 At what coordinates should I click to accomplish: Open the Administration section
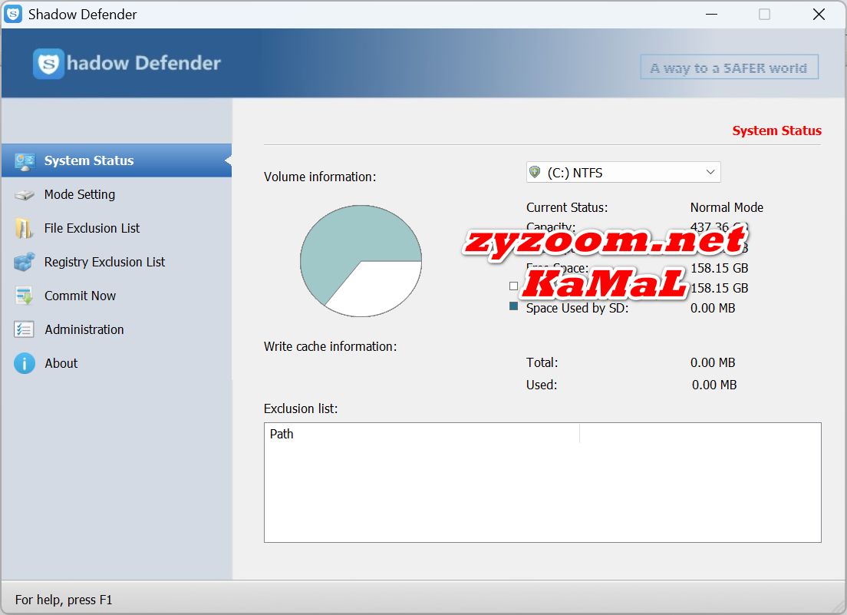(116, 329)
